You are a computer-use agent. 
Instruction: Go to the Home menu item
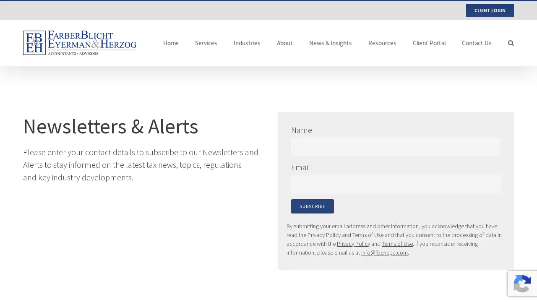click(x=171, y=43)
